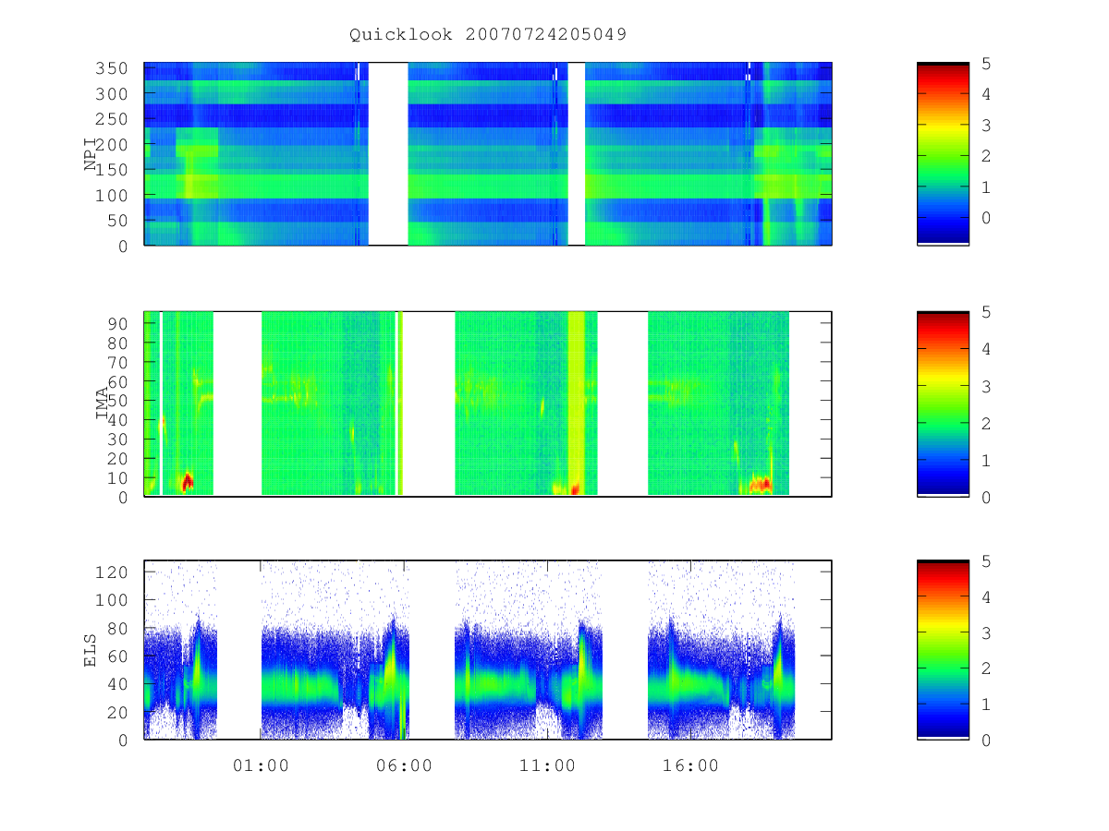Select the 90 tick on IMA axis
1109x831 pixels.
(x=118, y=323)
